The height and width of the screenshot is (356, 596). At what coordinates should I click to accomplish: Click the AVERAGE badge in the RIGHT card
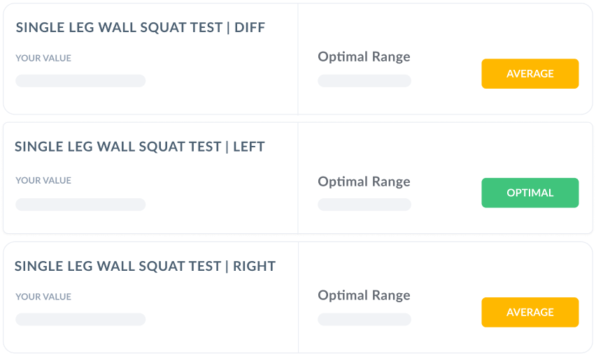530,313
